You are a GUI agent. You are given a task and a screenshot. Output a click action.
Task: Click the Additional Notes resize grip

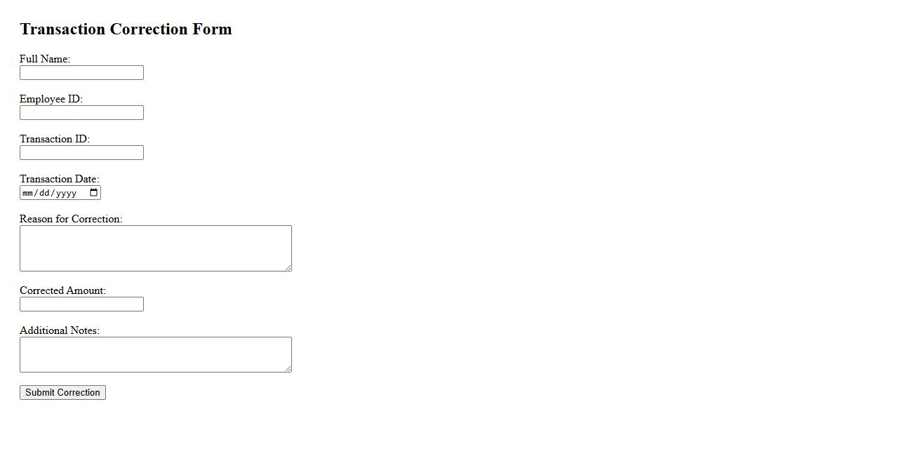coord(288,368)
